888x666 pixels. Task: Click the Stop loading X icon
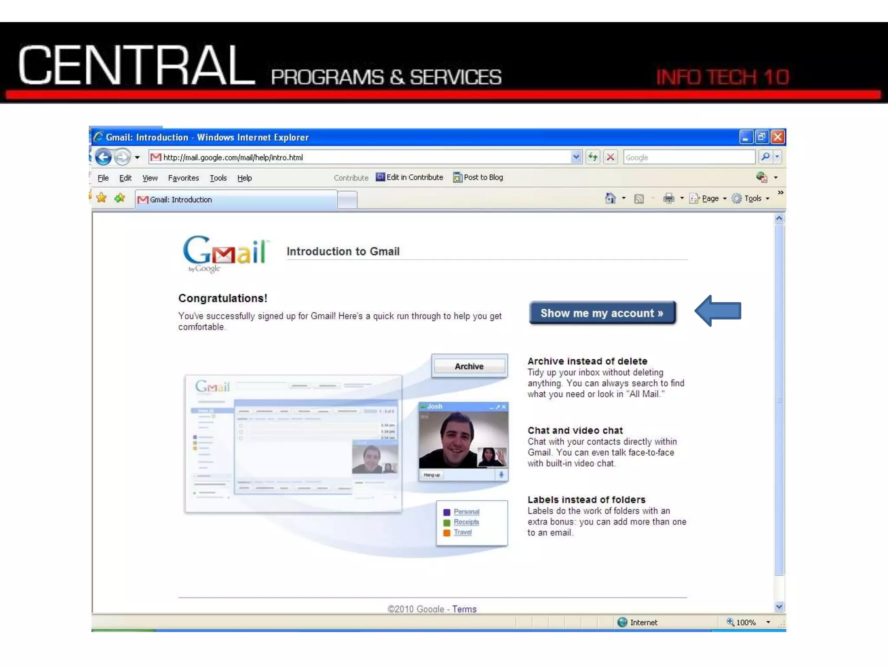pos(610,157)
